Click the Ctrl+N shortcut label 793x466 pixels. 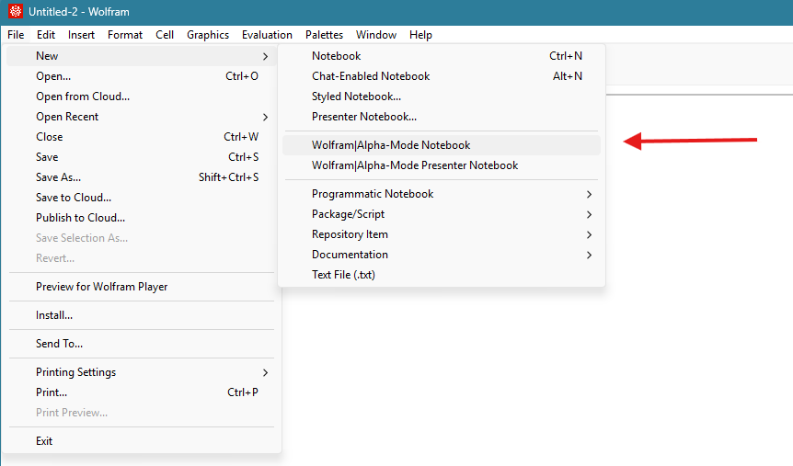tap(566, 56)
